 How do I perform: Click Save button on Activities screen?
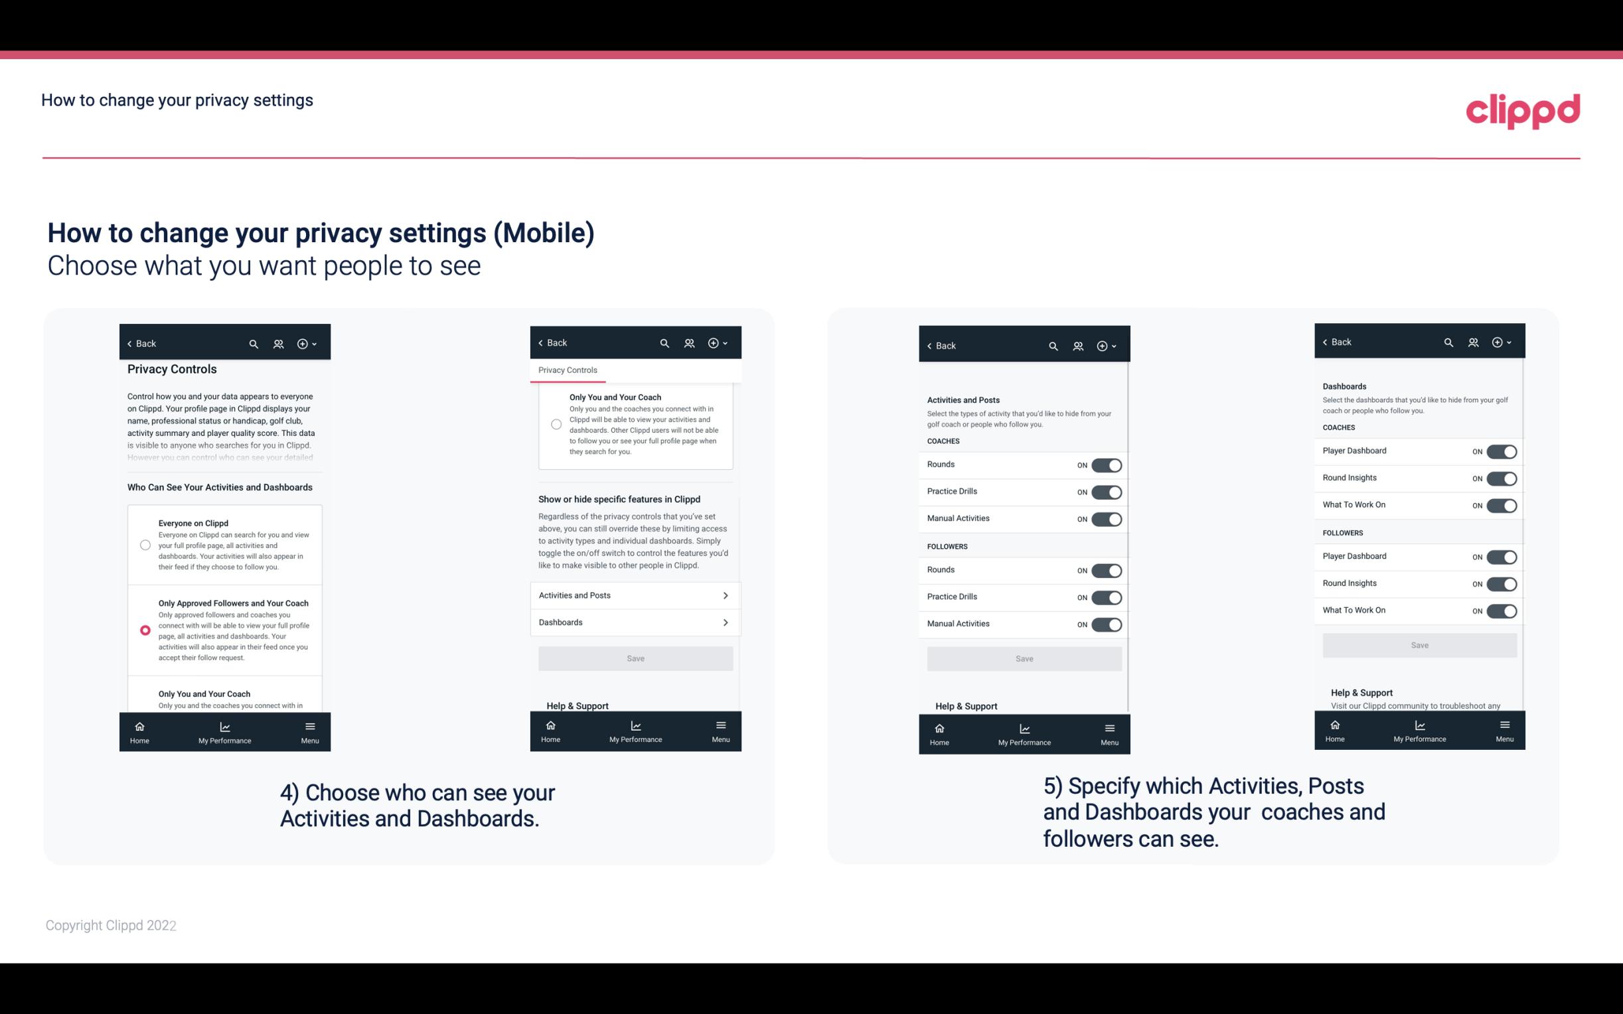1024,656
